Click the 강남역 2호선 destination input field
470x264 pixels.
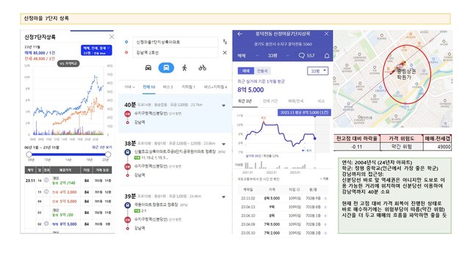click(175, 53)
